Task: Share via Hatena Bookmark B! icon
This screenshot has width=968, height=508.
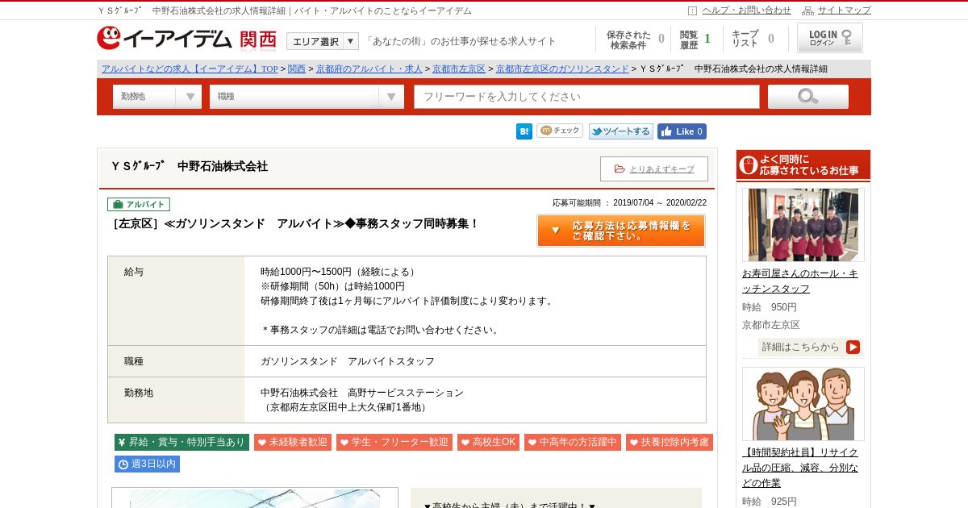Action: point(524,131)
